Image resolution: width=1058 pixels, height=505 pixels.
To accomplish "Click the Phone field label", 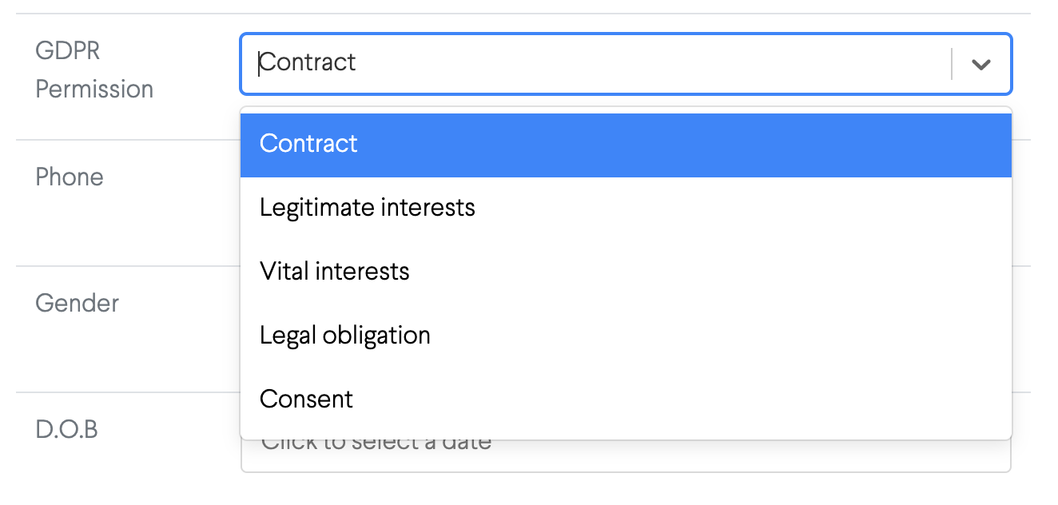I will tap(70, 177).
